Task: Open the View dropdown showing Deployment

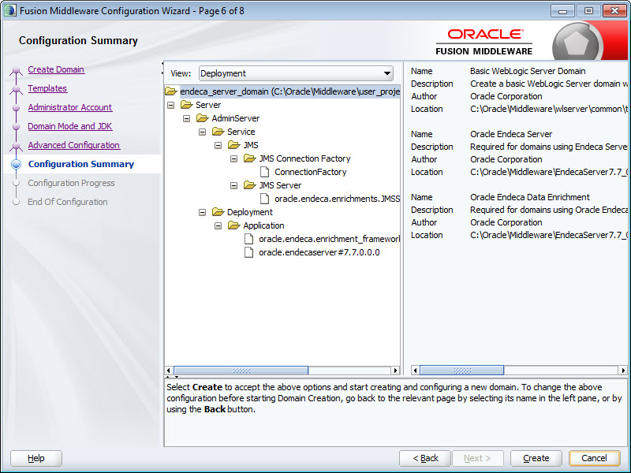Action: click(296, 73)
